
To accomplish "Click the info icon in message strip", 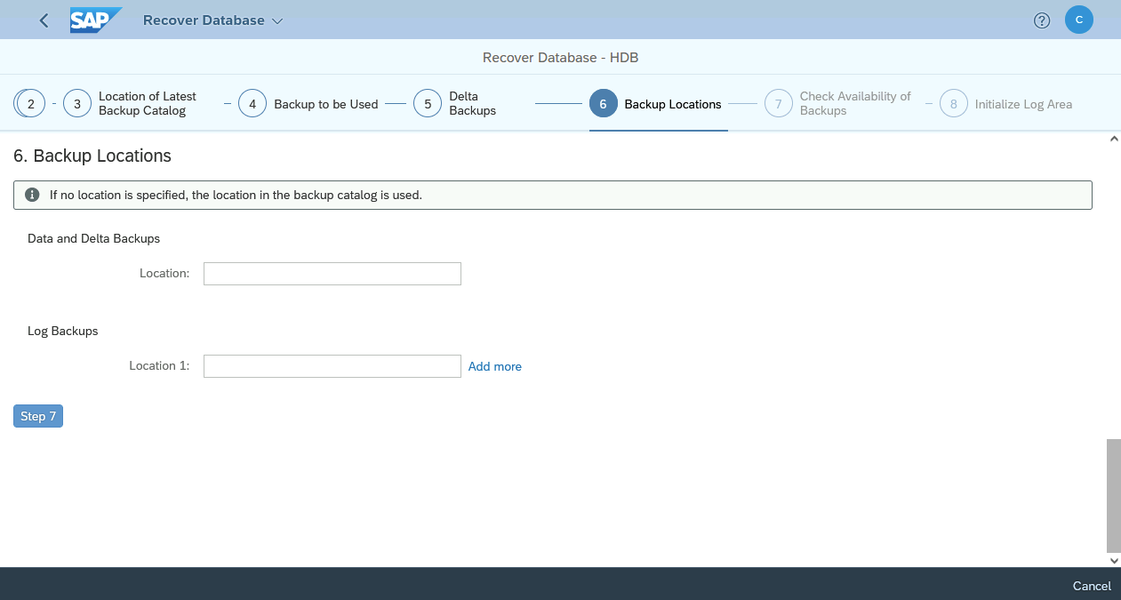I will click(32, 195).
